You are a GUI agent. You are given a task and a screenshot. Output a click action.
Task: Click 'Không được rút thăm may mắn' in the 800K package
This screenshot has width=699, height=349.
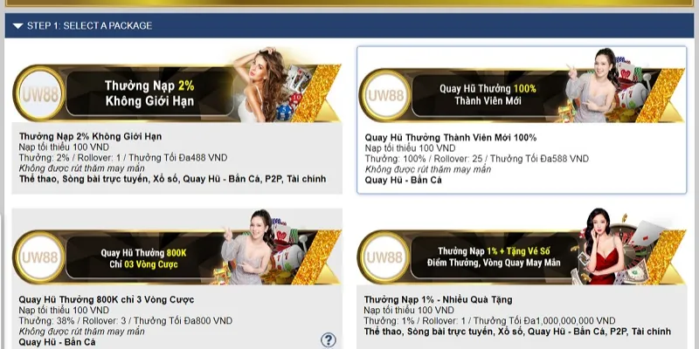pyautogui.click(x=81, y=332)
